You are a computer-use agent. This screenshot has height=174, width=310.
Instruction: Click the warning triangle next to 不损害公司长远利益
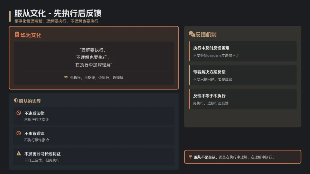tap(19, 153)
